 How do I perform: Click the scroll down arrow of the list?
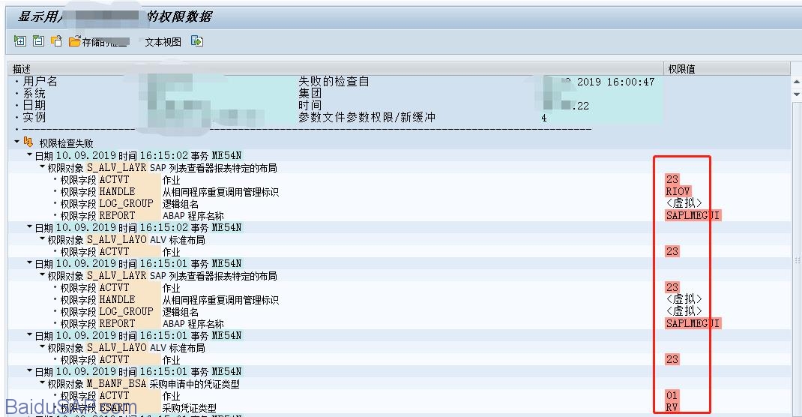coord(796,94)
